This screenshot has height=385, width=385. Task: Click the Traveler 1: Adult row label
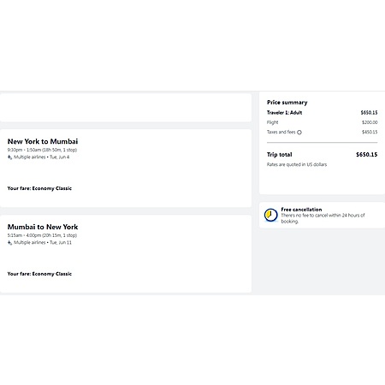coord(284,113)
